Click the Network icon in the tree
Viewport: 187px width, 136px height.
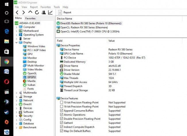pos(21,100)
